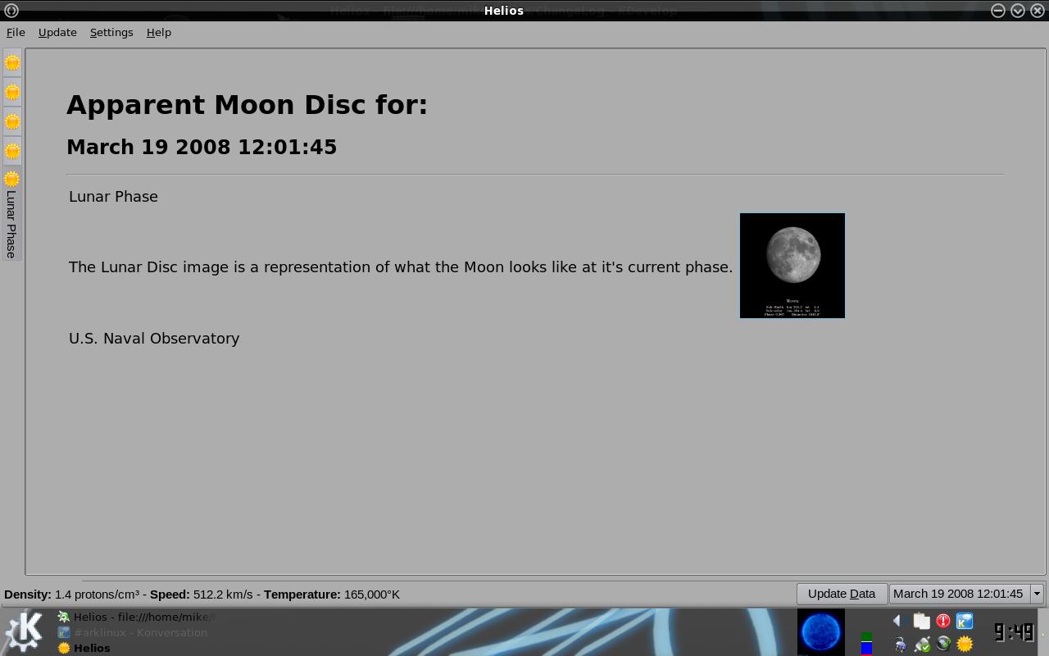Expand the date and time dropdown arrow
This screenshot has width=1049, height=656.
click(x=1037, y=594)
